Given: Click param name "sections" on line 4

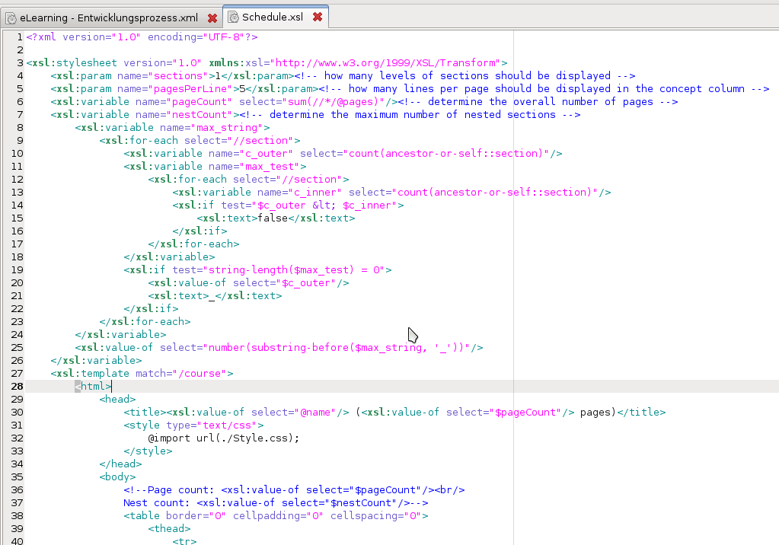Looking at the screenshot, I should tap(178, 76).
